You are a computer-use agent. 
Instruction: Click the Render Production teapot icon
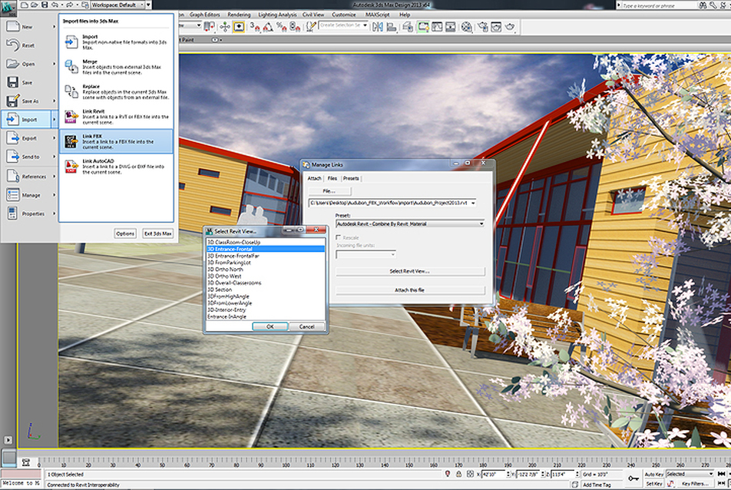click(x=510, y=27)
